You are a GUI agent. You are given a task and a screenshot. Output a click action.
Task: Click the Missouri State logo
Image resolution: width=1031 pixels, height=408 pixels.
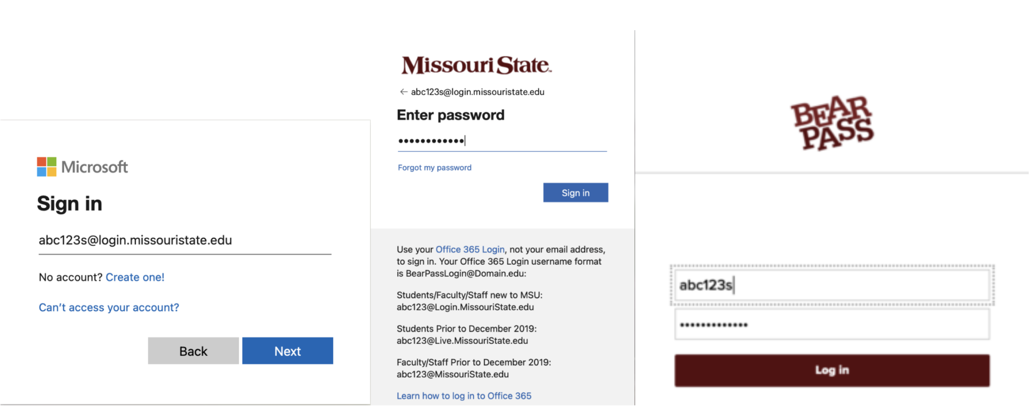[475, 64]
